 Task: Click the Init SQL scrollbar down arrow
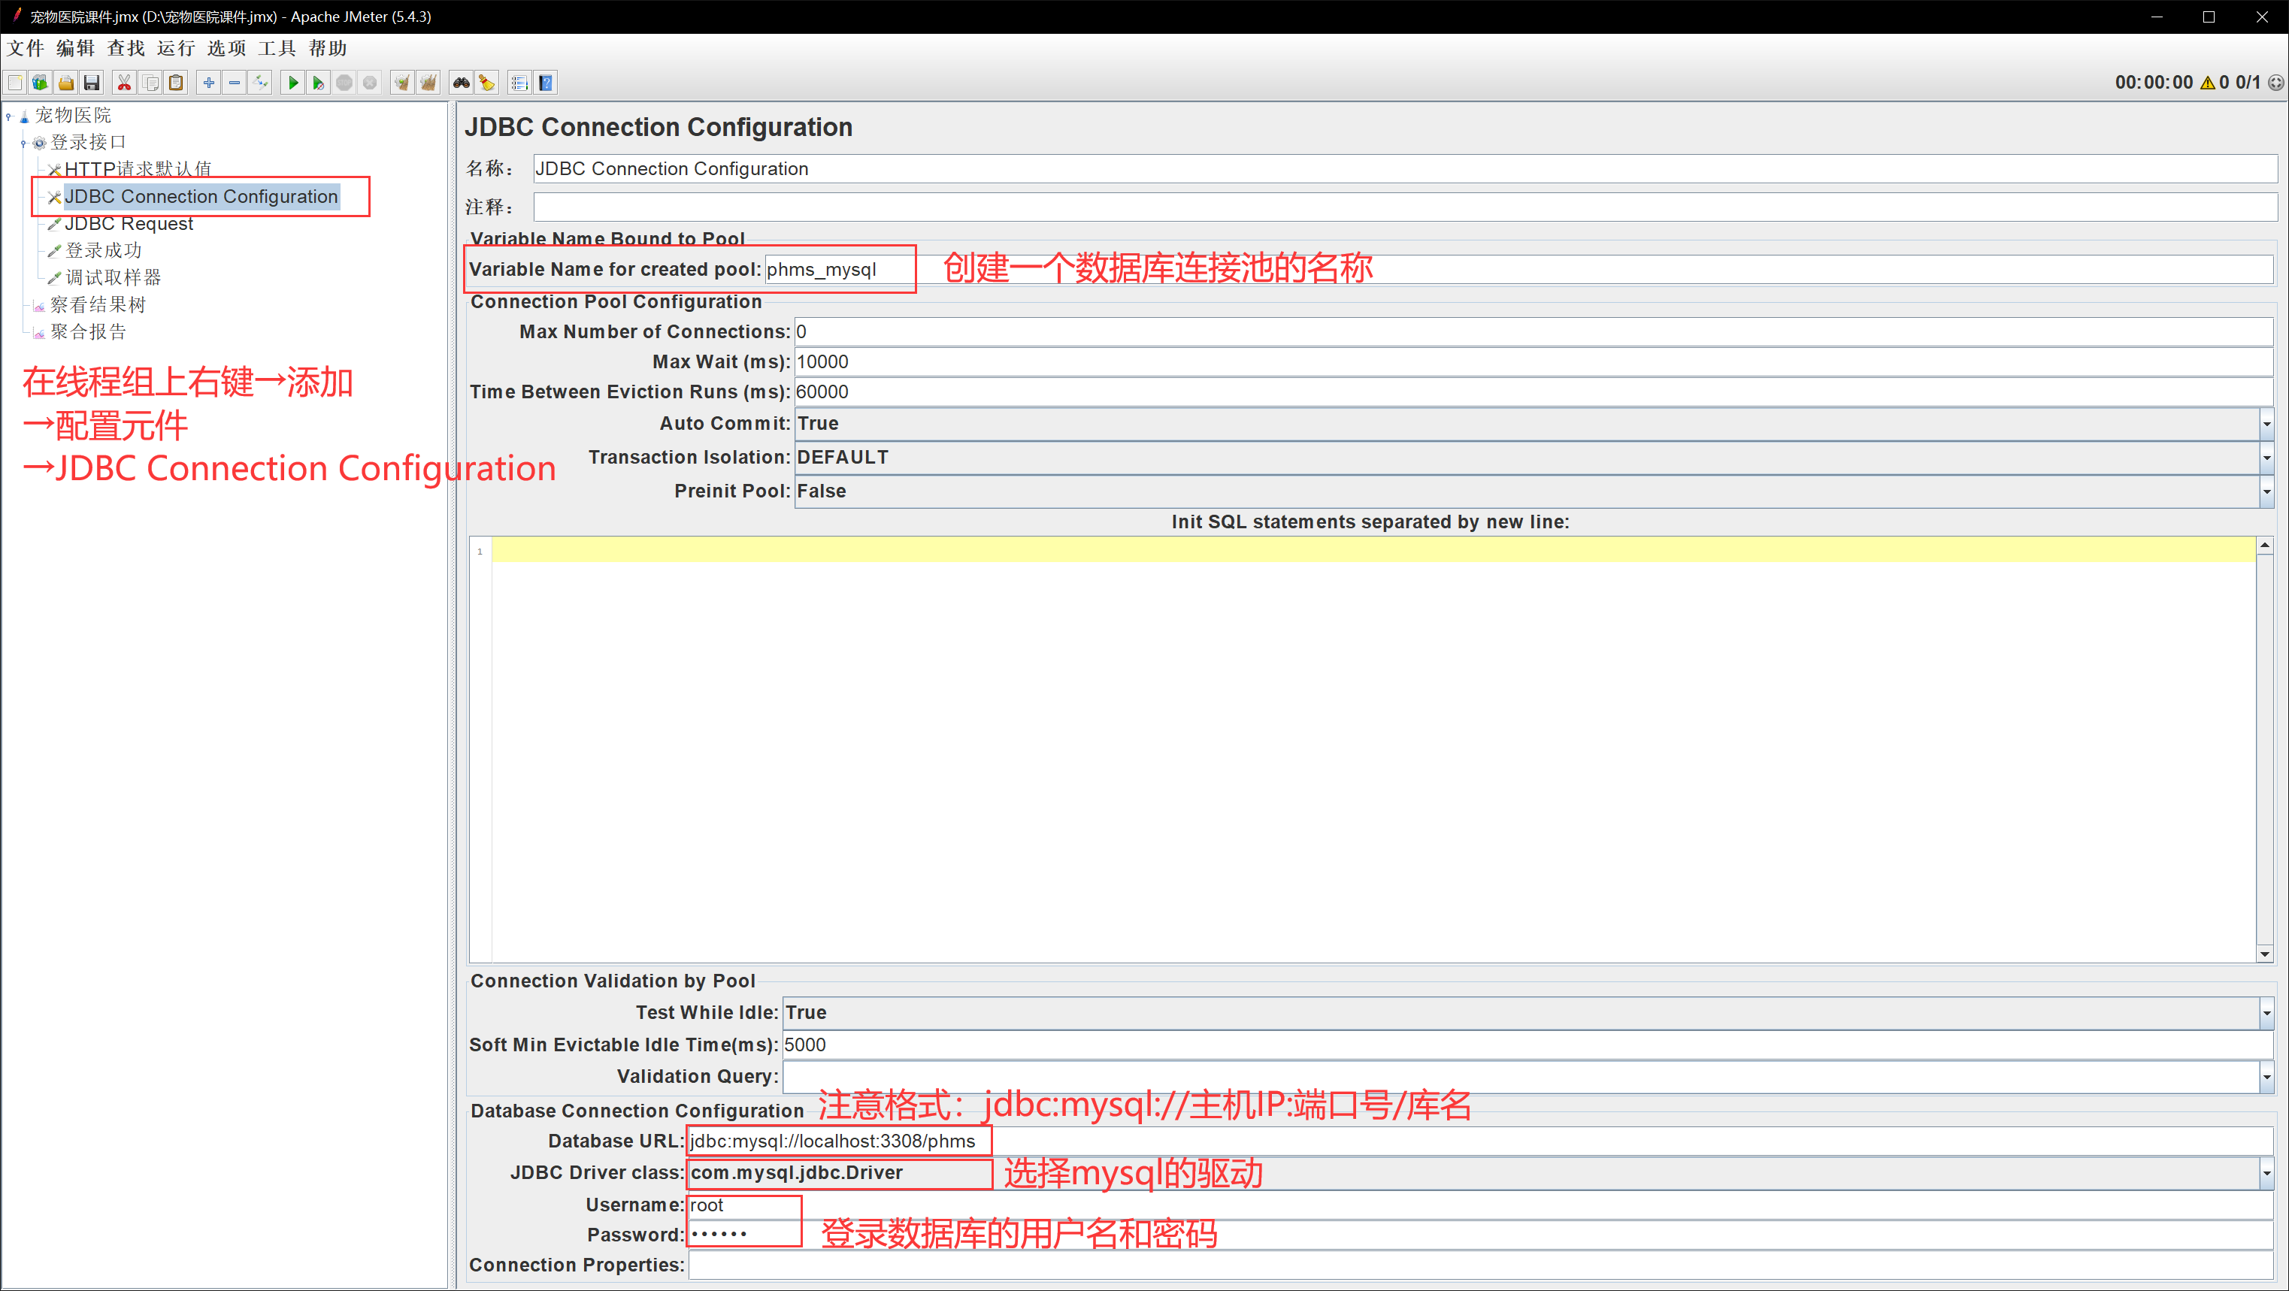point(2264,954)
